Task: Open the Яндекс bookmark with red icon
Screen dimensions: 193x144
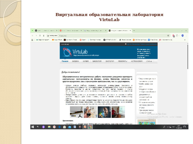Action: (83, 40)
